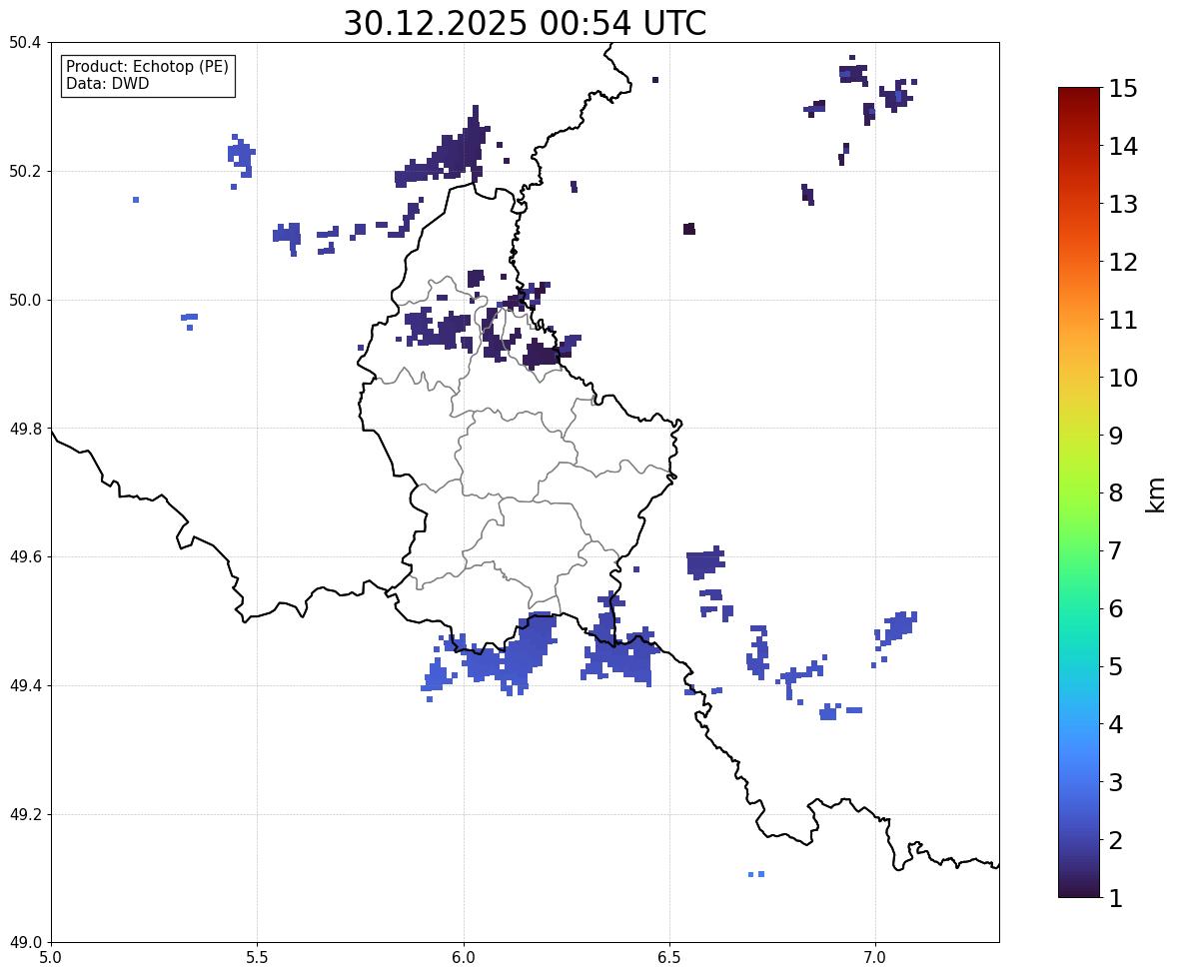The height and width of the screenshot is (975, 1177).
Task: Click the colorbar label '8'
Action: click(1115, 493)
